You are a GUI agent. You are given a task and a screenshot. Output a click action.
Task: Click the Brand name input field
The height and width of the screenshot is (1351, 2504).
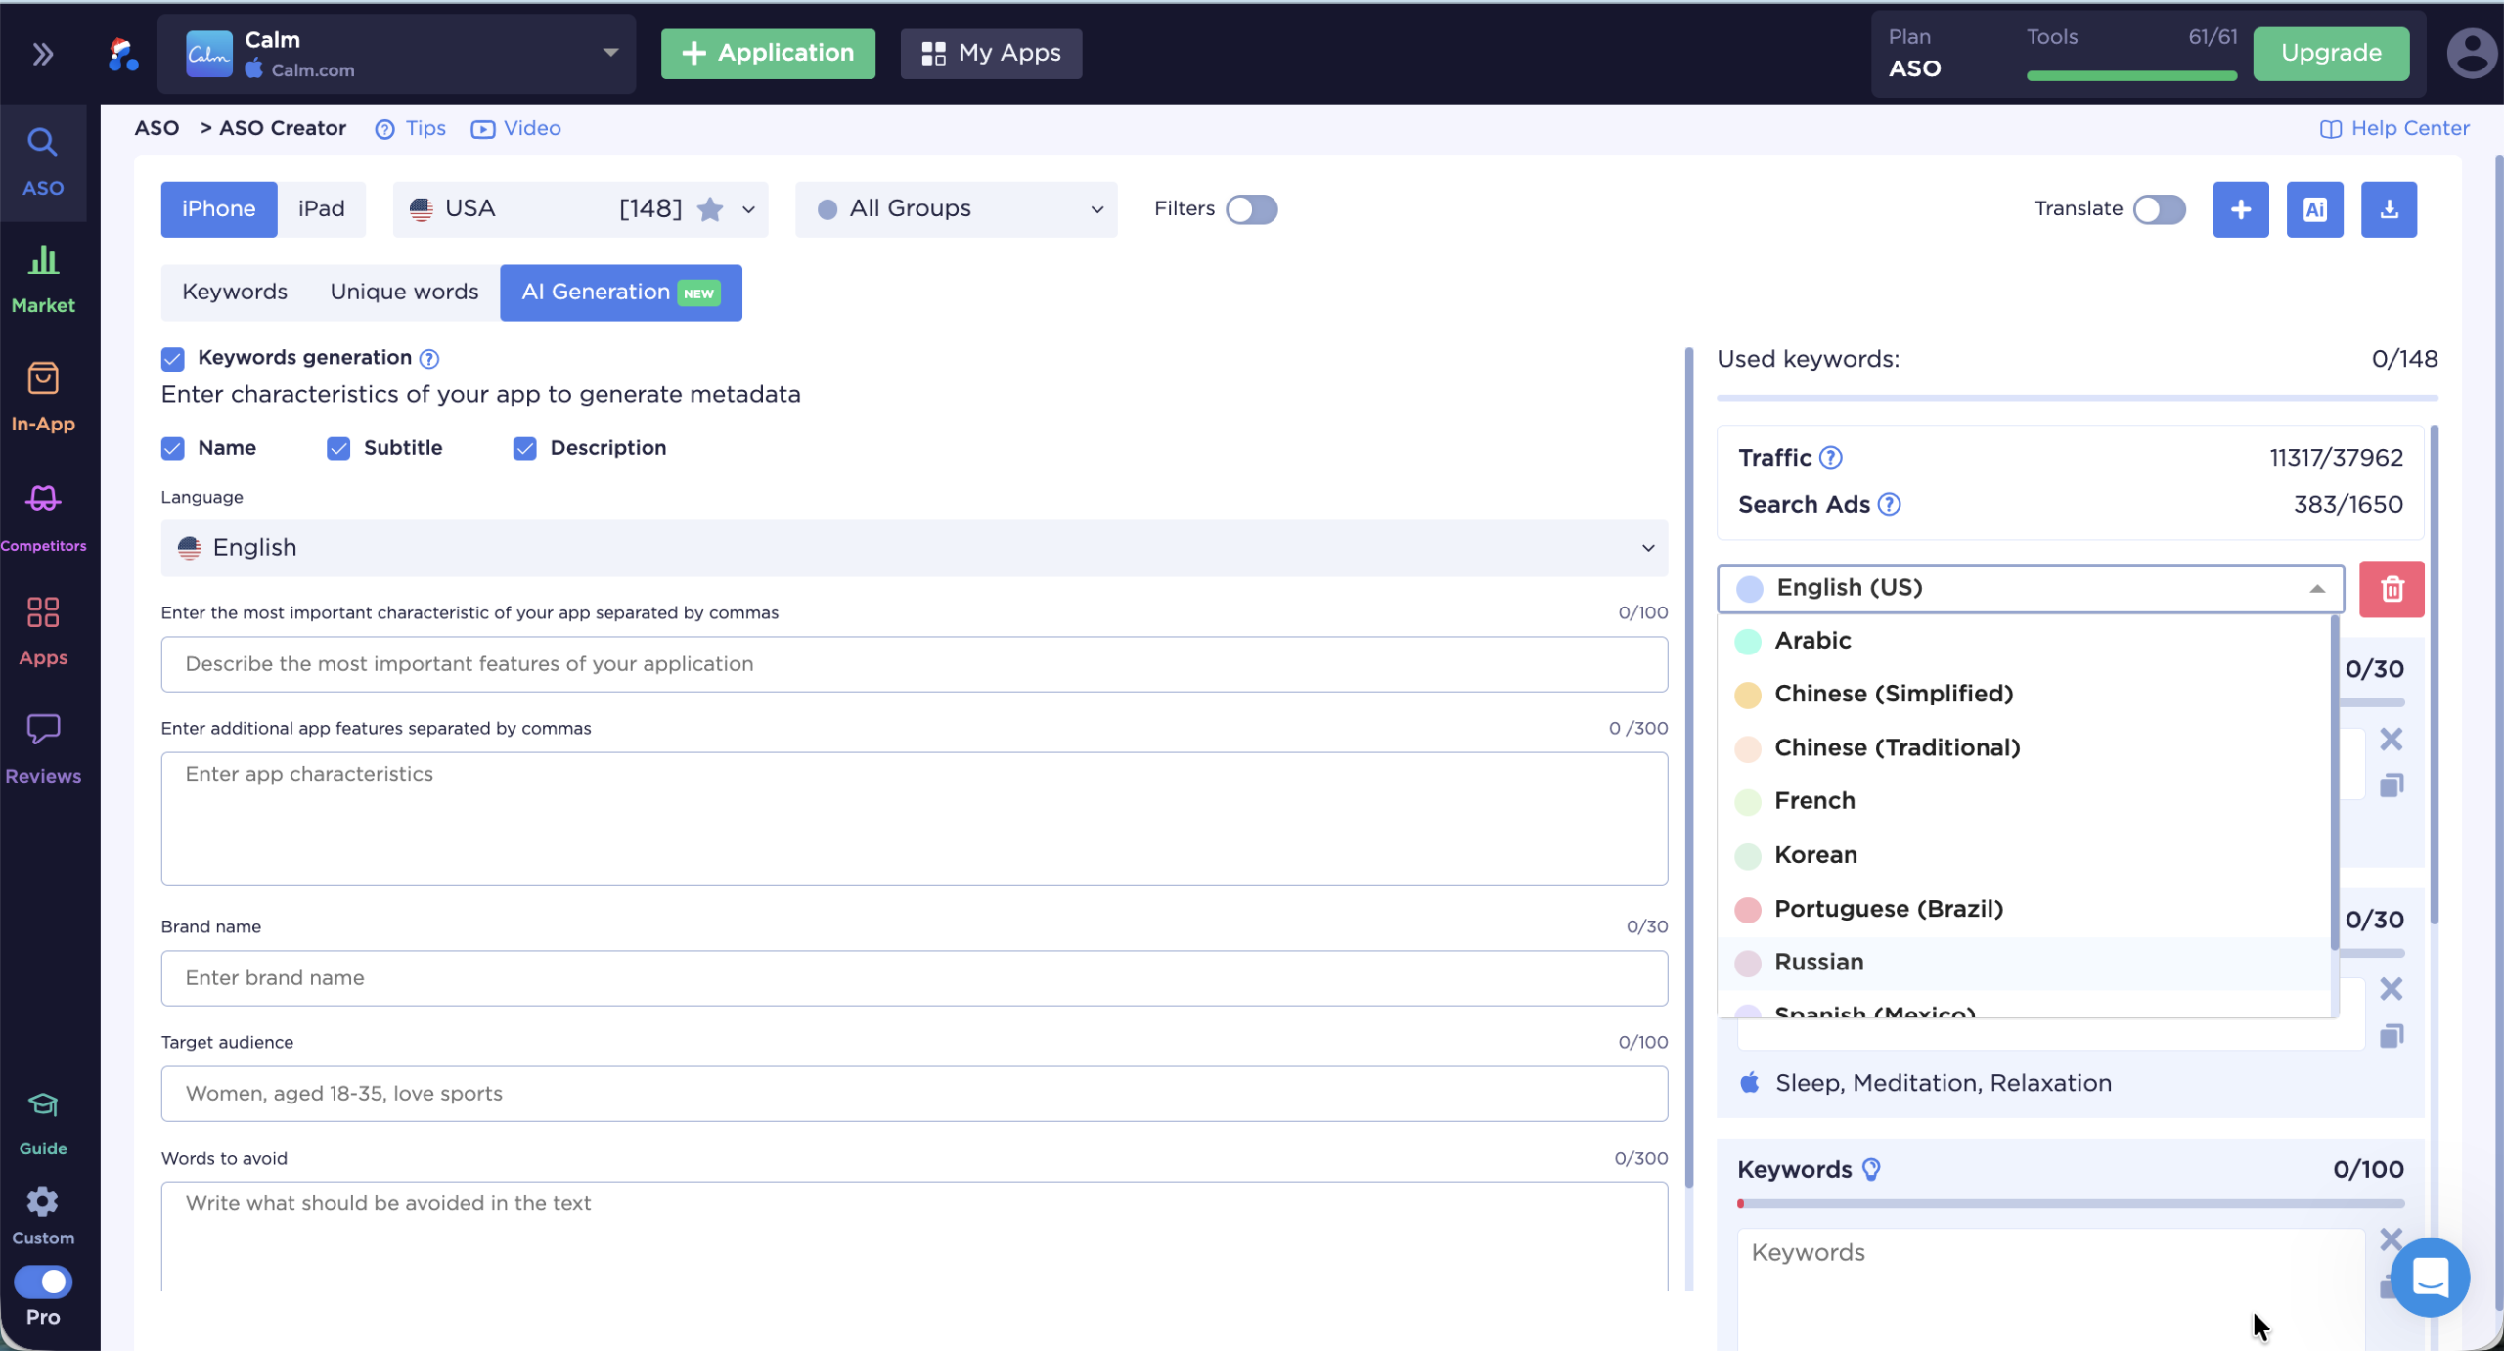pyautogui.click(x=914, y=978)
